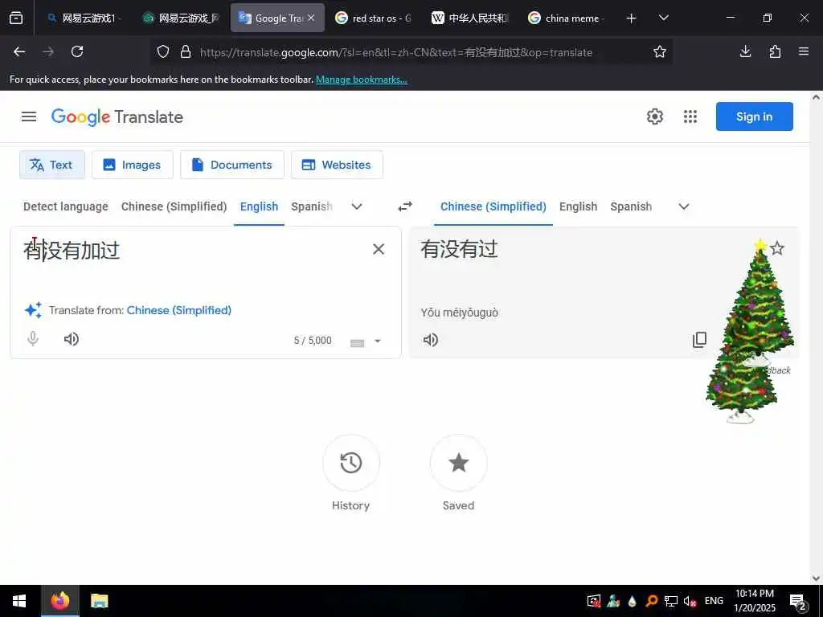Screen dimensions: 823x617
Task: Open network tray icon
Action: click(671, 601)
